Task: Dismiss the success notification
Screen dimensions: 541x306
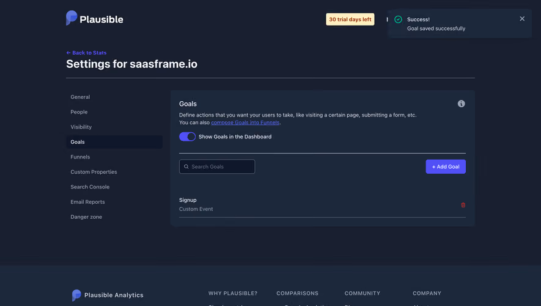Action: pyautogui.click(x=522, y=19)
